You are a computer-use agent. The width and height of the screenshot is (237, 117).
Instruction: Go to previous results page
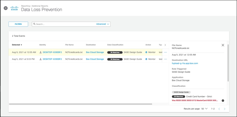(x=219, y=109)
